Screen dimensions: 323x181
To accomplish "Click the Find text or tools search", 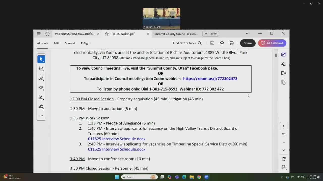I will coord(187,43).
